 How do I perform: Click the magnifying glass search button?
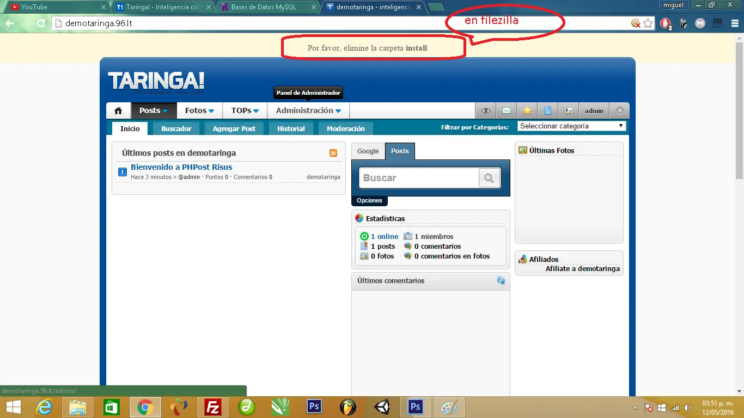489,177
